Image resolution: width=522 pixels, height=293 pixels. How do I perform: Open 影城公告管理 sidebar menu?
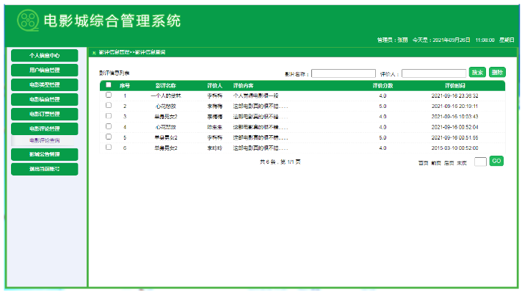45,154
